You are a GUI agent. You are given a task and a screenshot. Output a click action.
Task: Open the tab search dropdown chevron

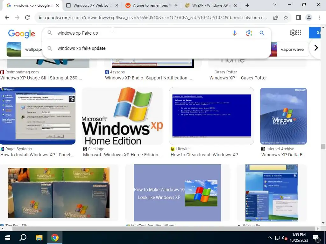click(275, 4)
